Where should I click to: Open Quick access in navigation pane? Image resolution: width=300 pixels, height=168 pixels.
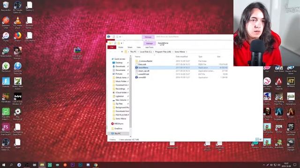[120, 59]
